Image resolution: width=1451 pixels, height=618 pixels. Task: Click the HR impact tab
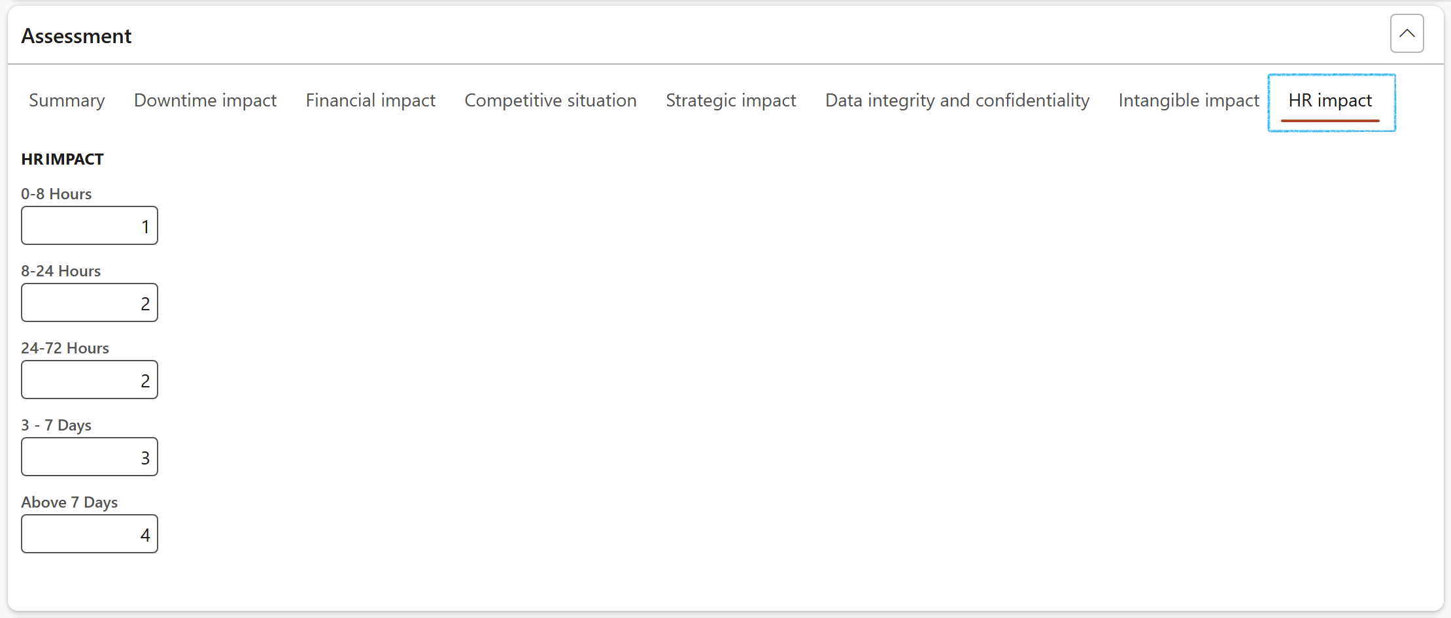click(1330, 101)
